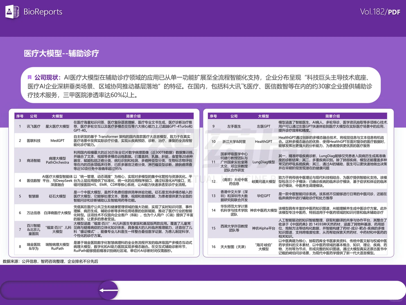
Task: Collapse the 公司现状 summary panel
Action: (48, 77)
